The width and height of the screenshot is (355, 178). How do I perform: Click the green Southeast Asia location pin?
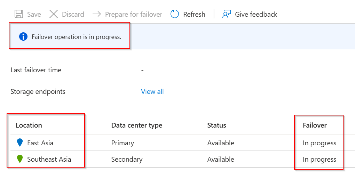(x=20, y=159)
